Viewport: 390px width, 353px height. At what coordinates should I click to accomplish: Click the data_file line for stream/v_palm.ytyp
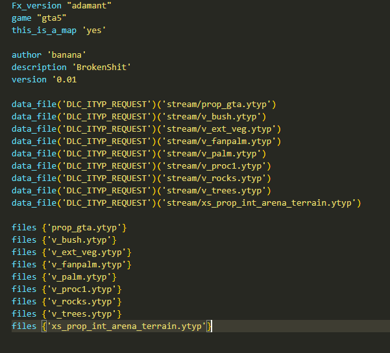tap(139, 154)
